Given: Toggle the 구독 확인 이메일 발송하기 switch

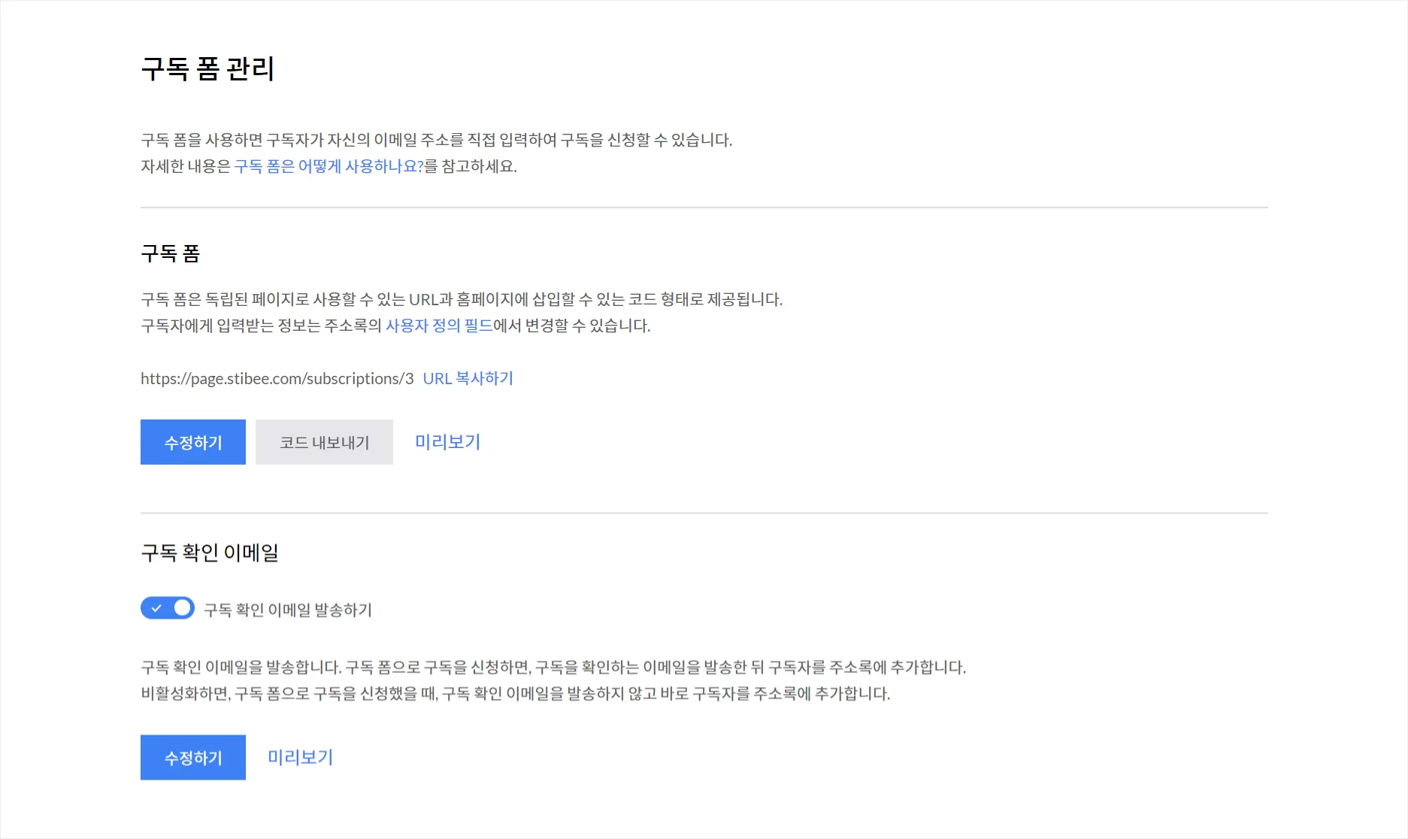Looking at the screenshot, I should [167, 608].
